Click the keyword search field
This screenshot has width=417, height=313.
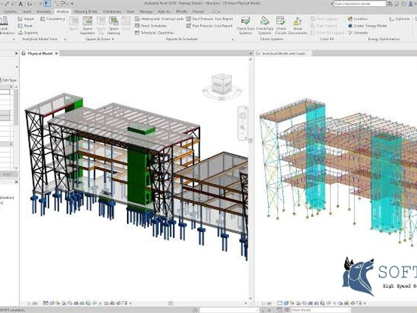click(360, 4)
